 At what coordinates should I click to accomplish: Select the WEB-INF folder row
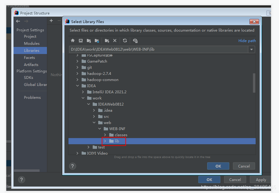pos(162,129)
